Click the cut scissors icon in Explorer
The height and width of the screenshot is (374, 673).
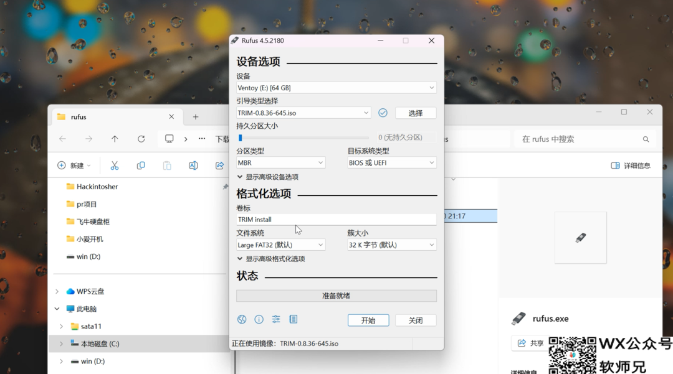pos(114,166)
